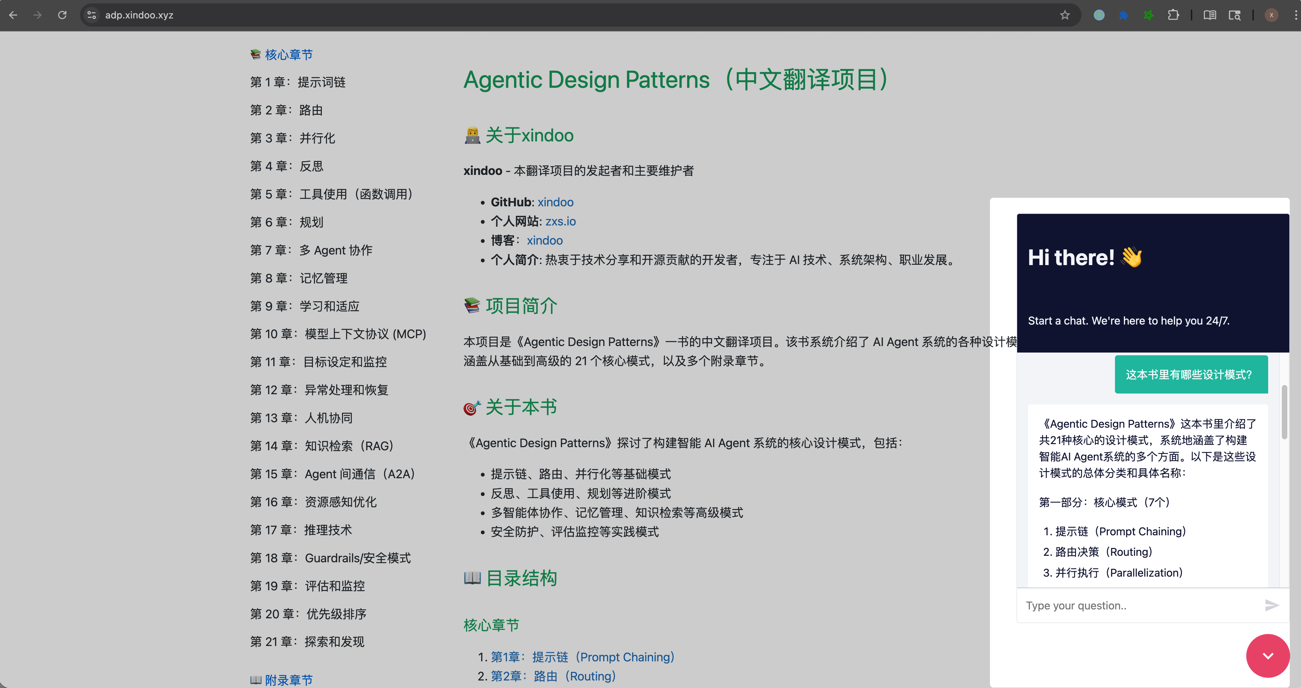Bookmark this page using the star icon

[x=1065, y=15]
